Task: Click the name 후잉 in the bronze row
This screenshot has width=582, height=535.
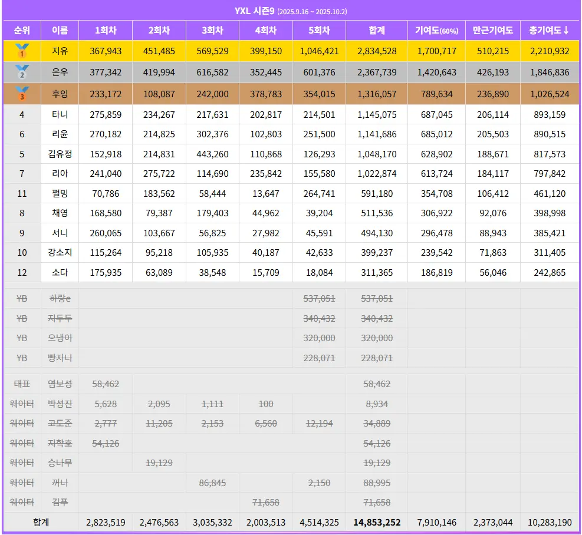Action: (x=60, y=94)
